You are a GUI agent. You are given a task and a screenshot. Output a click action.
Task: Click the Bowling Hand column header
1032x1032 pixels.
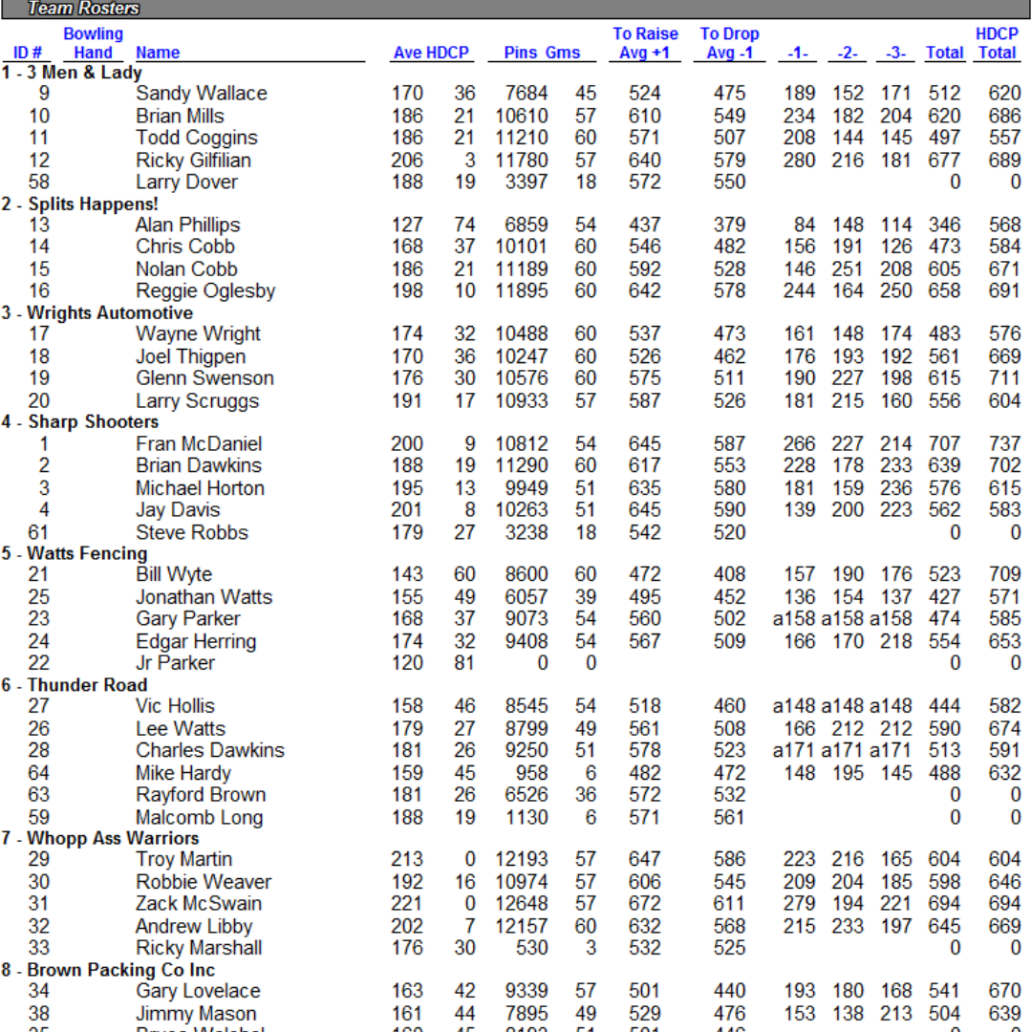point(93,44)
